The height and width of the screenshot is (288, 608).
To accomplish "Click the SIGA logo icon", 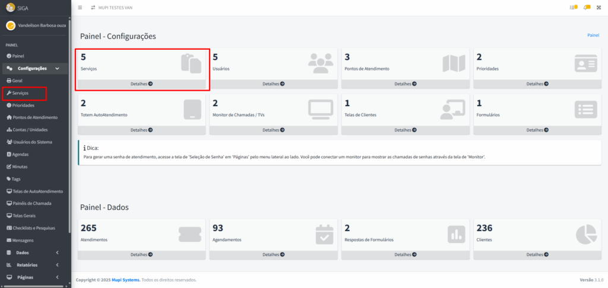I will click(10, 8).
